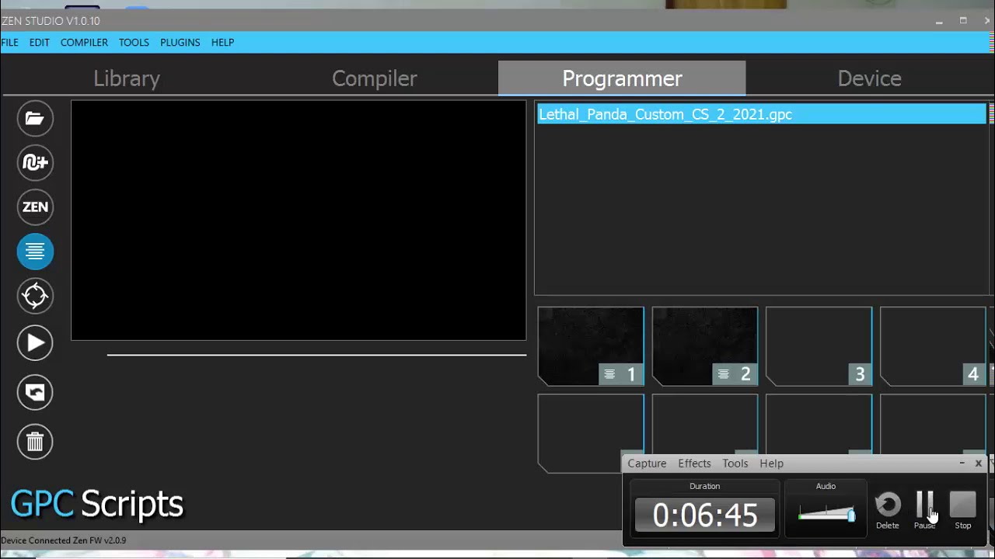Open the COMPILER menu
This screenshot has height=559, width=995.
tap(84, 42)
